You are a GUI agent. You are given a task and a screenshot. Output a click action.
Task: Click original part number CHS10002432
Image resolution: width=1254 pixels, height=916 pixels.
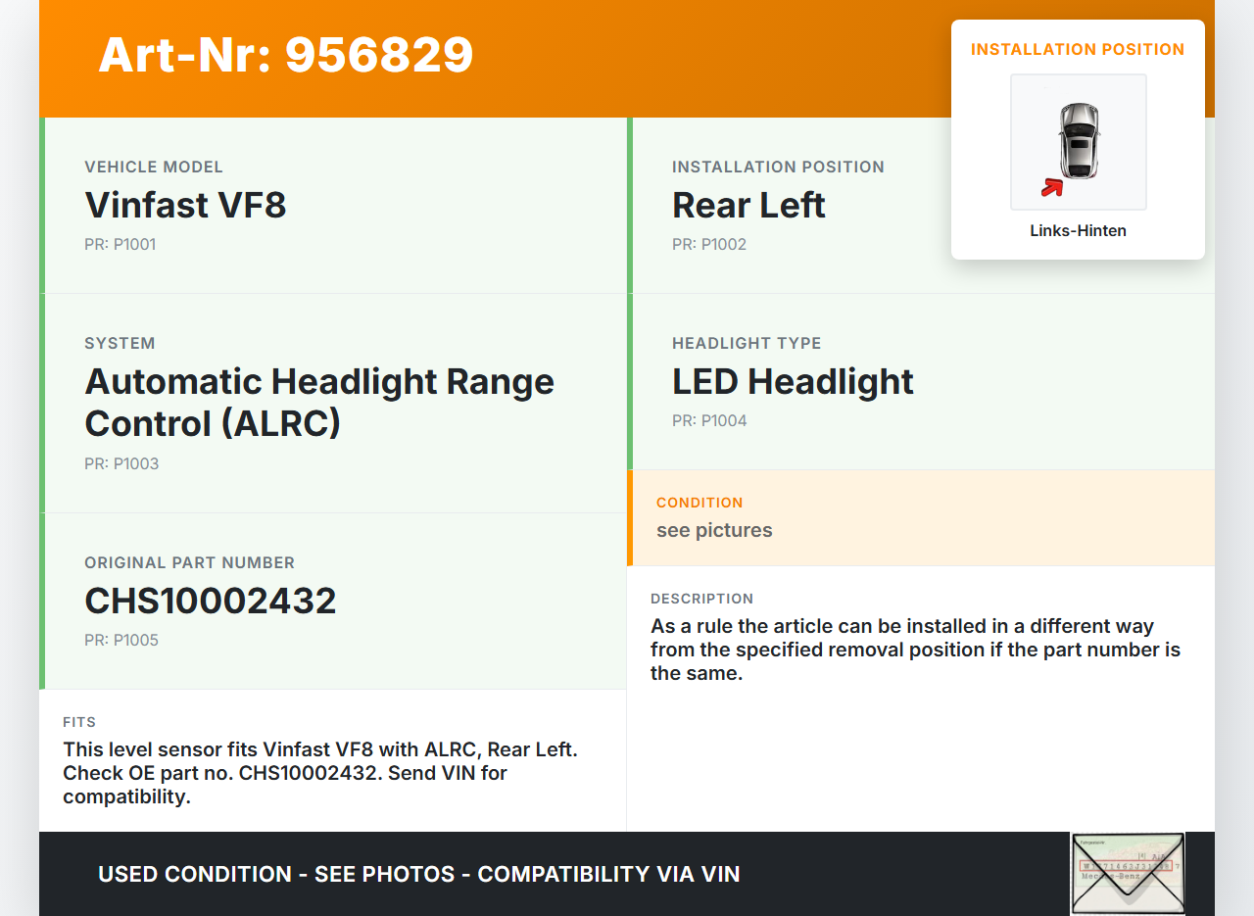211,601
